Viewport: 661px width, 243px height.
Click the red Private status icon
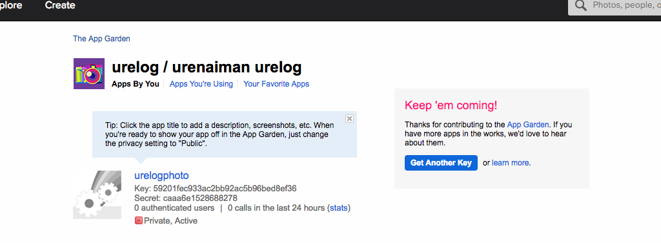click(139, 220)
